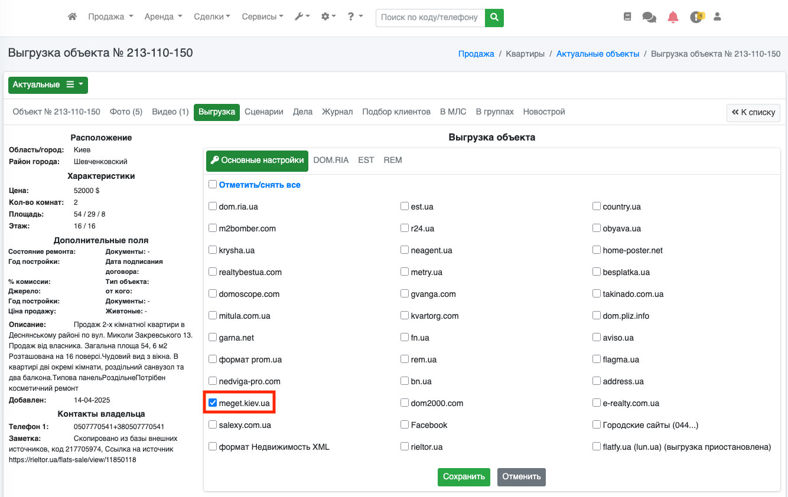Open the DOM.RIA settings tab

click(331, 160)
